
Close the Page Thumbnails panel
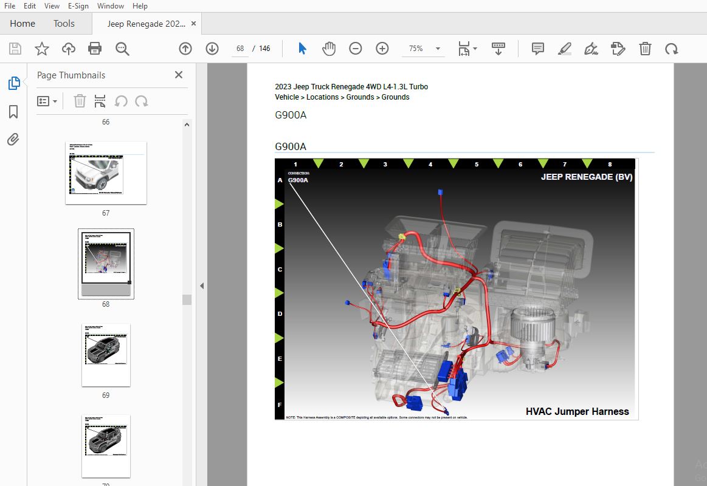(x=179, y=75)
